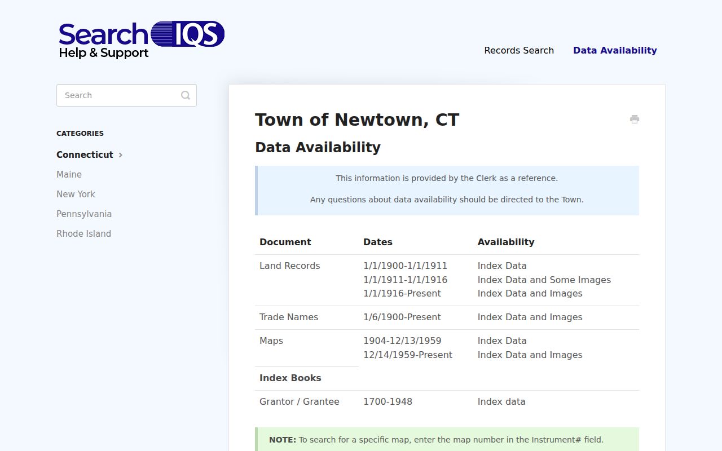Image resolution: width=722 pixels, height=451 pixels.
Task: Open the Pennsylvania category
Action: (x=84, y=214)
